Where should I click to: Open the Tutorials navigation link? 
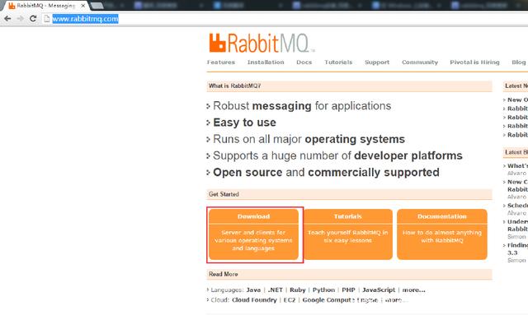coord(338,63)
